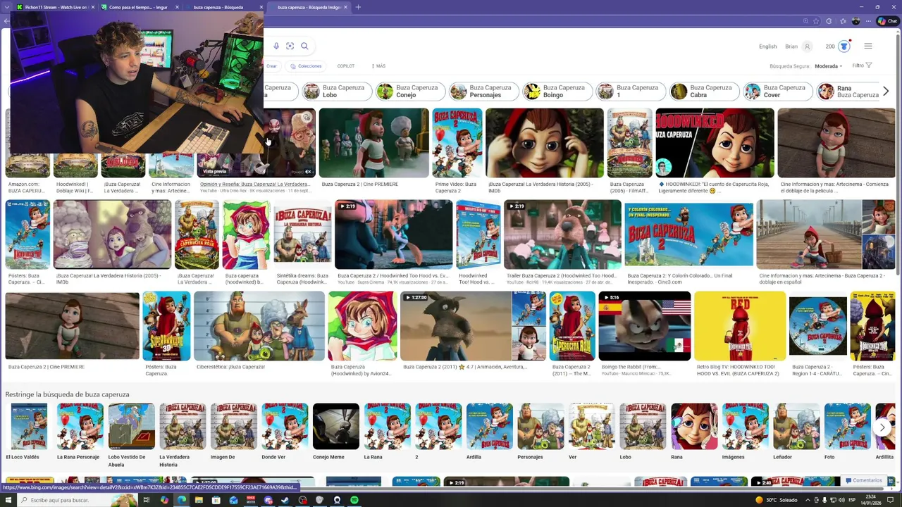Select the Buza Caperuza Personajes chip

click(x=483, y=92)
